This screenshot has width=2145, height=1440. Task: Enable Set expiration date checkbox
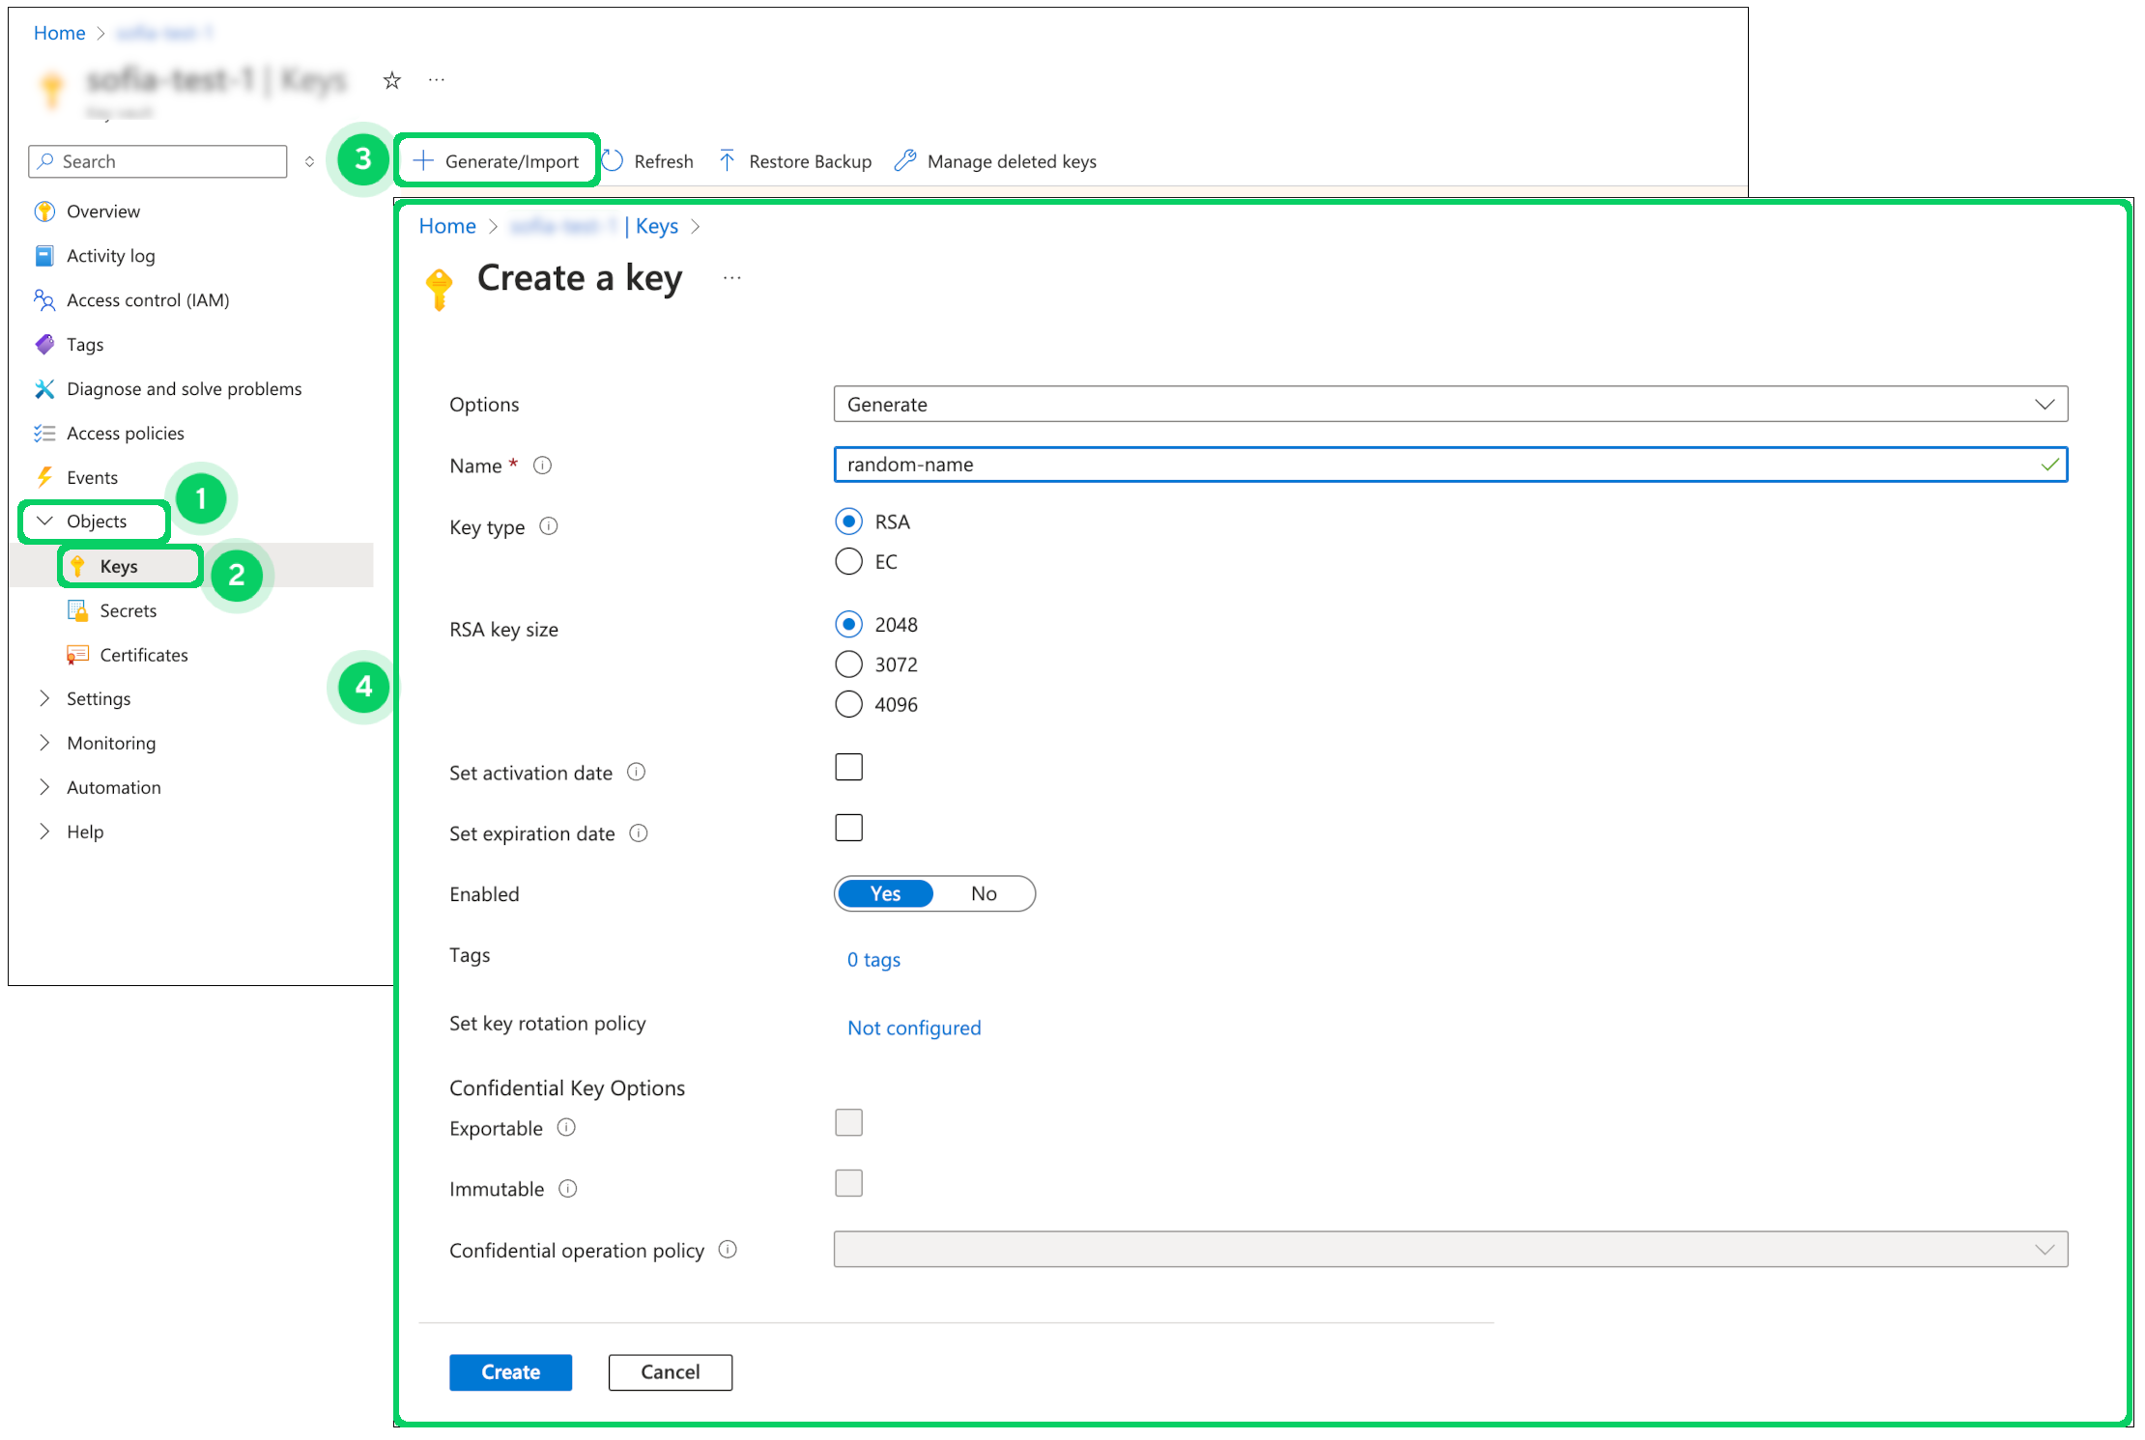pyautogui.click(x=848, y=828)
